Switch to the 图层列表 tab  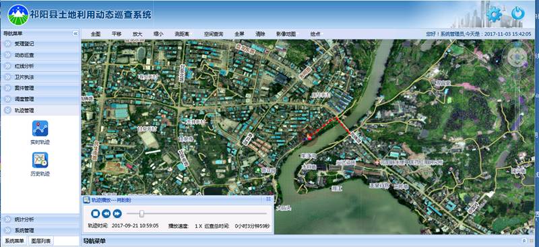(x=40, y=241)
